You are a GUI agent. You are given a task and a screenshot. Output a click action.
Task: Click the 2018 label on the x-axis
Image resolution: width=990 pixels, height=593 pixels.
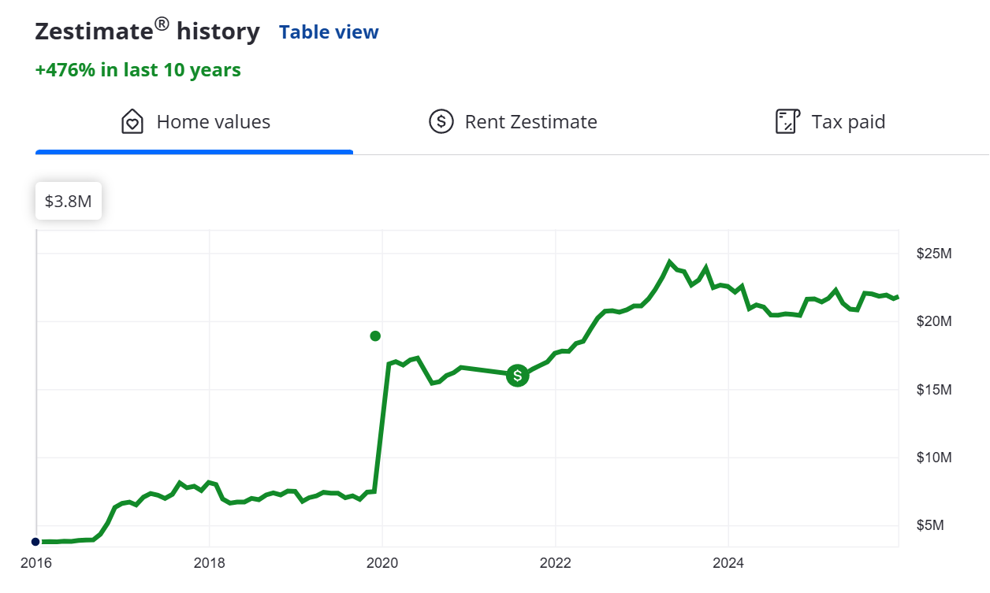(x=209, y=563)
